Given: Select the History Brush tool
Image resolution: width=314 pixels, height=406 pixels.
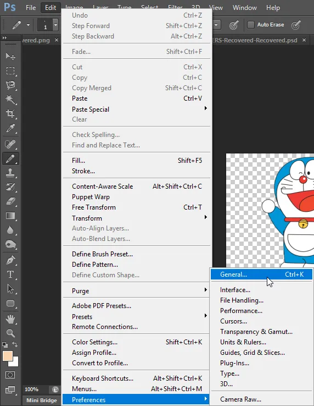Looking at the screenshot, I should (10, 187).
